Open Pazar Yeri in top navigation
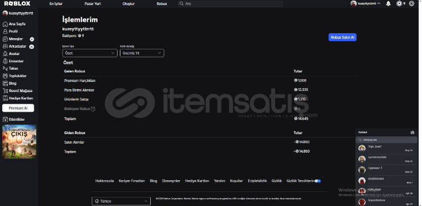 click(93, 4)
